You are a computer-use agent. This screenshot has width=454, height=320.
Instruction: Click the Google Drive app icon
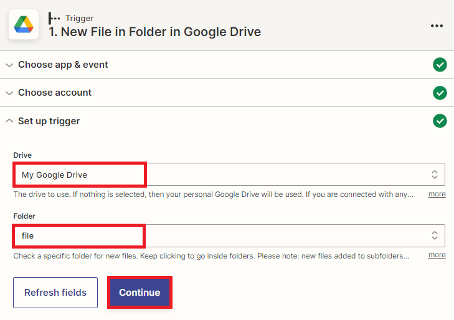click(x=24, y=25)
